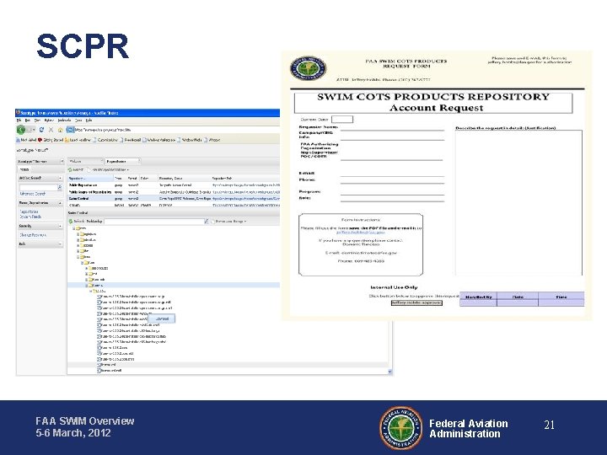Viewport: 607px width, 455px height.
Task: Click the site identity icon in address bar
Action: point(70,130)
